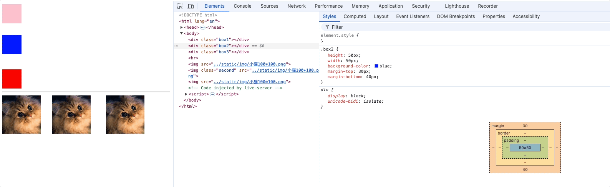This screenshot has height=187, width=610.
Task: Expand the collapsed head contents ellipsis
Action: pos(202,28)
